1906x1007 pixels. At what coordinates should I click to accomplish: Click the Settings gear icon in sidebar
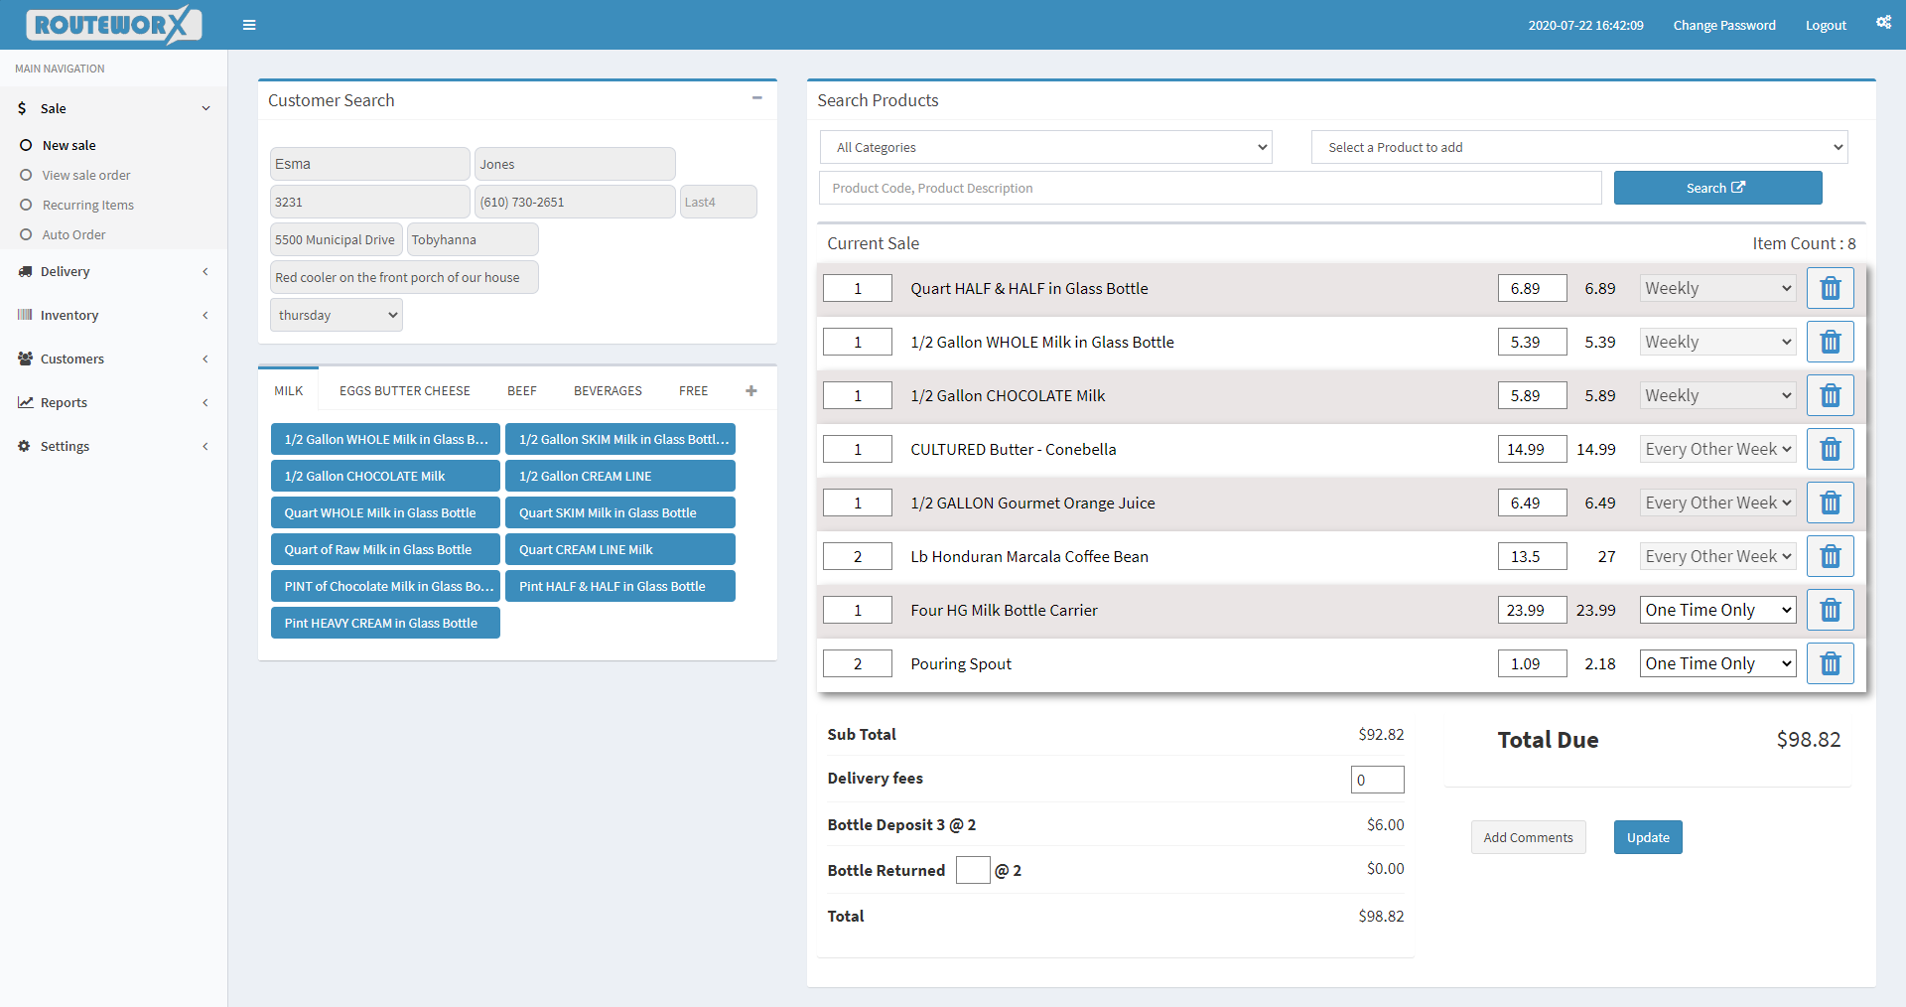coord(24,446)
